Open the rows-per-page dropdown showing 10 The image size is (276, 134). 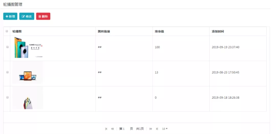click(x=165, y=129)
